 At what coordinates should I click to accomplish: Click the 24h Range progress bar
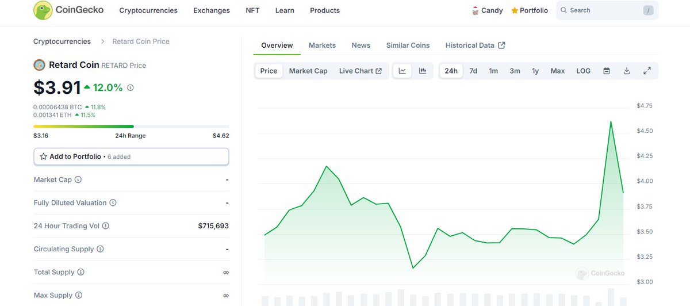pyautogui.click(x=131, y=126)
